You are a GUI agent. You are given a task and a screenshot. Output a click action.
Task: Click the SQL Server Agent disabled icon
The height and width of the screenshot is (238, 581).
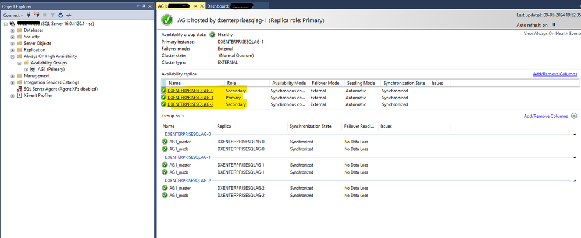(x=19, y=89)
